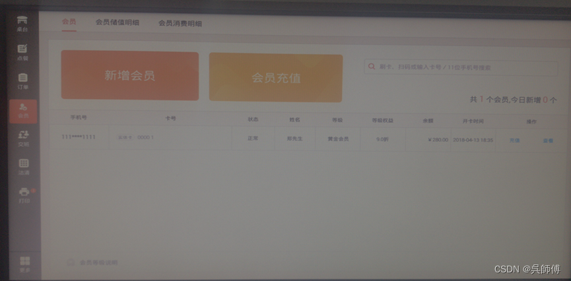Click 查看 link in the member row
This screenshot has height=281, width=571.
(548, 140)
